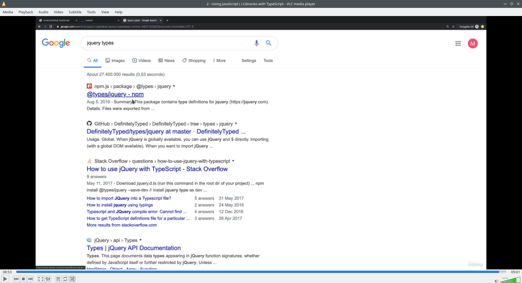Click the elapsed time 08:53 label
Image resolution: width=522 pixels, height=283 pixels.
[x=7, y=272]
